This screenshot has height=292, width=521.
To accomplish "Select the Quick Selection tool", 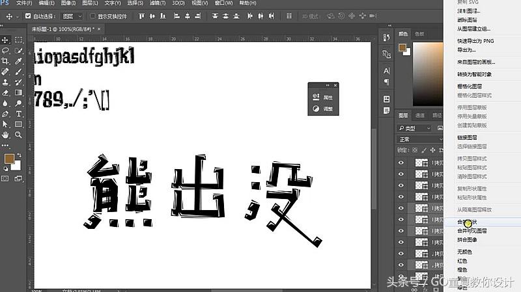I will pos(18,51).
